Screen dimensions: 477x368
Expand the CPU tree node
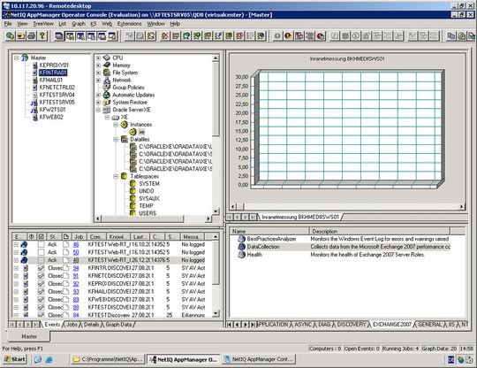tap(98, 57)
